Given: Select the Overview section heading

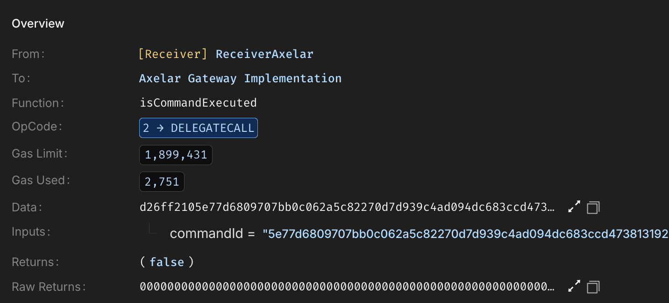Looking at the screenshot, I should tap(38, 23).
